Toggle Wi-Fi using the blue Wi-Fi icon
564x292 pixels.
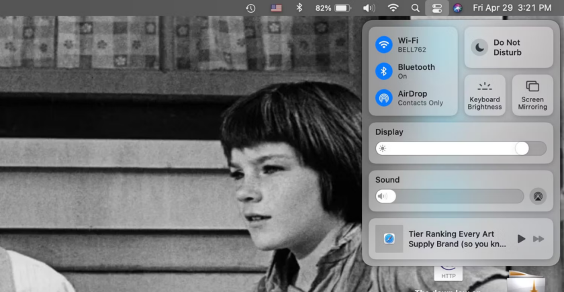pos(384,44)
